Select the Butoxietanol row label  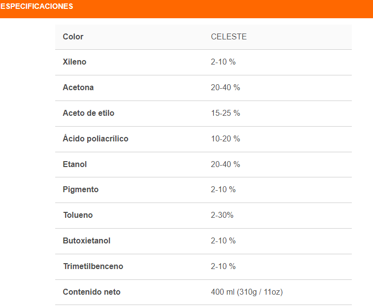[86, 241]
